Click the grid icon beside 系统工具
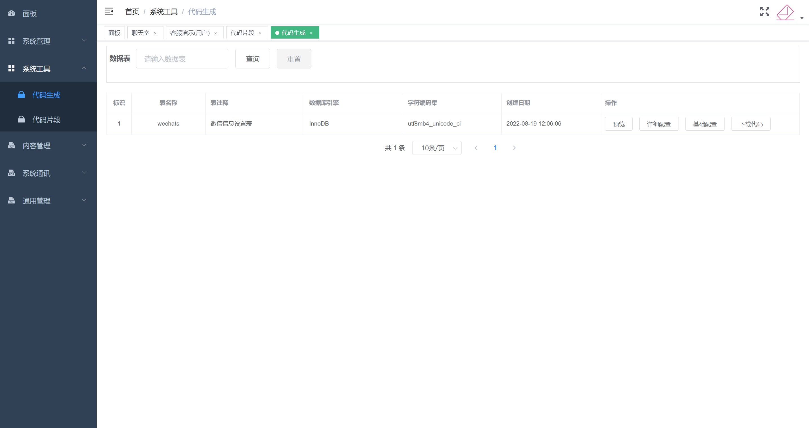The image size is (809, 428). pos(11,68)
